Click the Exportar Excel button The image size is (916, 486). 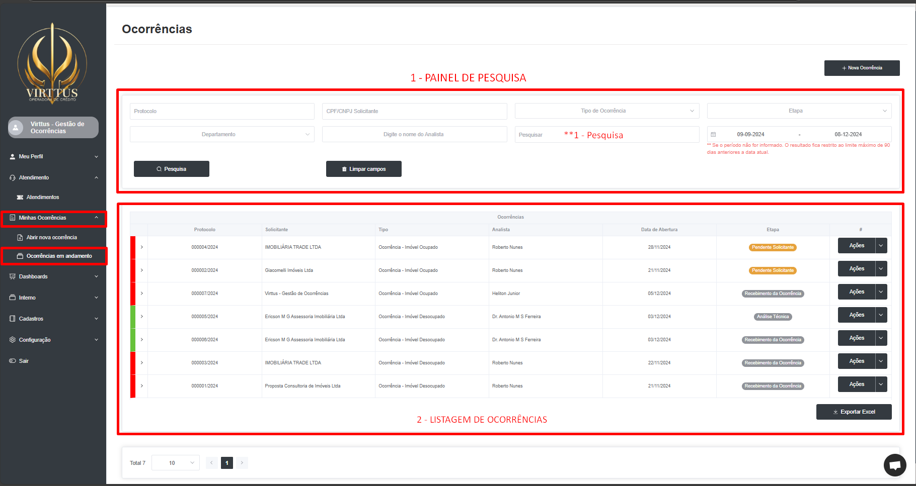pyautogui.click(x=854, y=412)
